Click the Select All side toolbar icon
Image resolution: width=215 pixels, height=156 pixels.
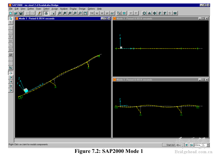pos(11,55)
